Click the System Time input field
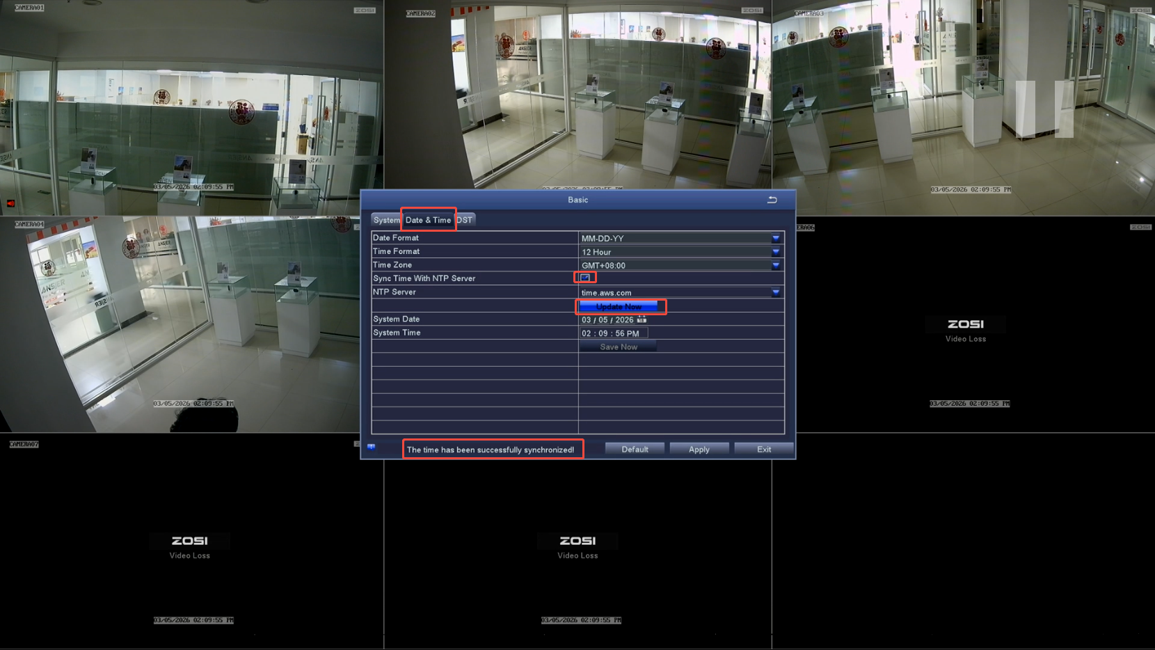 tap(612, 333)
